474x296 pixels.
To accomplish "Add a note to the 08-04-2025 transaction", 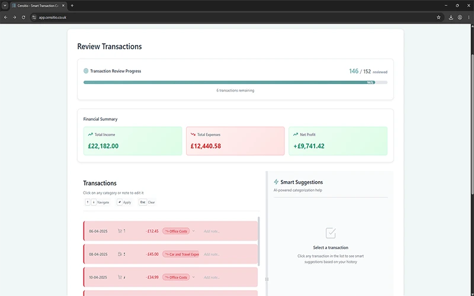I will click(212, 255).
